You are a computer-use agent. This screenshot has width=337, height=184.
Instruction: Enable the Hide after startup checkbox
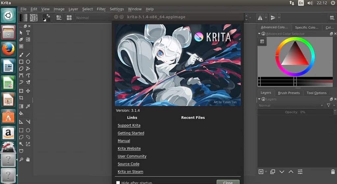118,182
